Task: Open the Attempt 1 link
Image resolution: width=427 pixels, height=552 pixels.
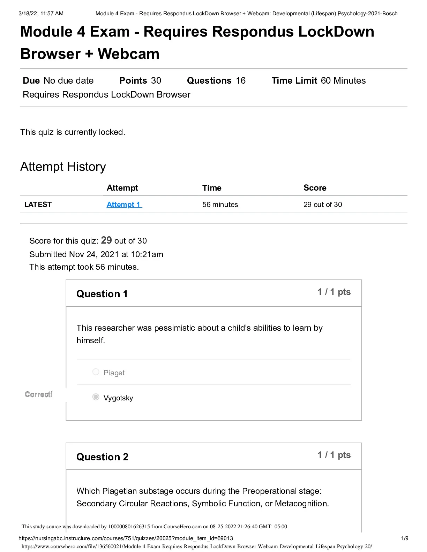Action: tap(124, 205)
